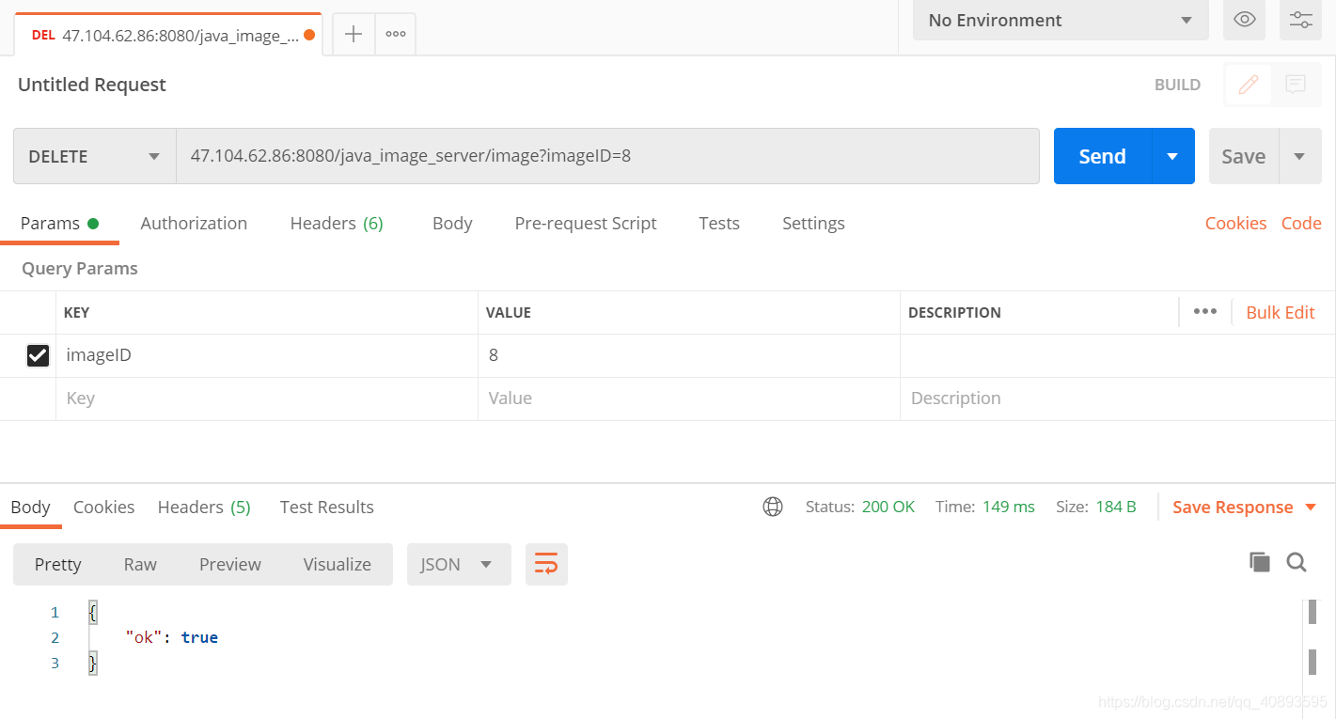Switch response view to Preview
This screenshot has height=719, width=1336.
click(230, 564)
